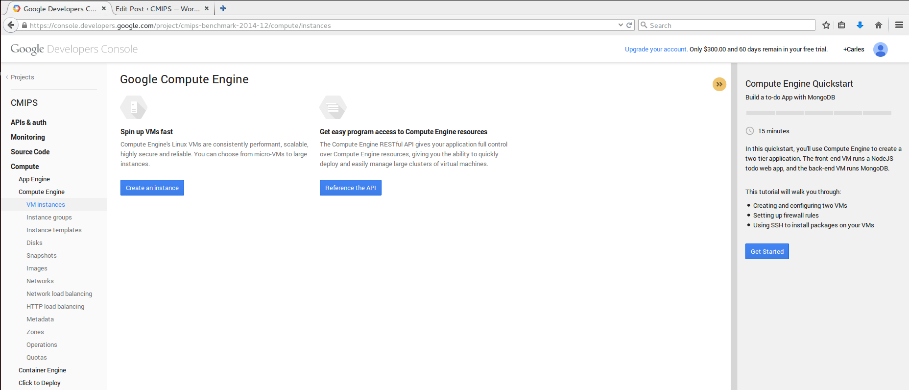909x390 pixels.
Task: Click the API access hexagon document icon
Action: pyautogui.click(x=333, y=107)
